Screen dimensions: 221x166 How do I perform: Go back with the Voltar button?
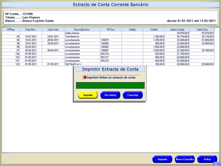click(x=207, y=159)
